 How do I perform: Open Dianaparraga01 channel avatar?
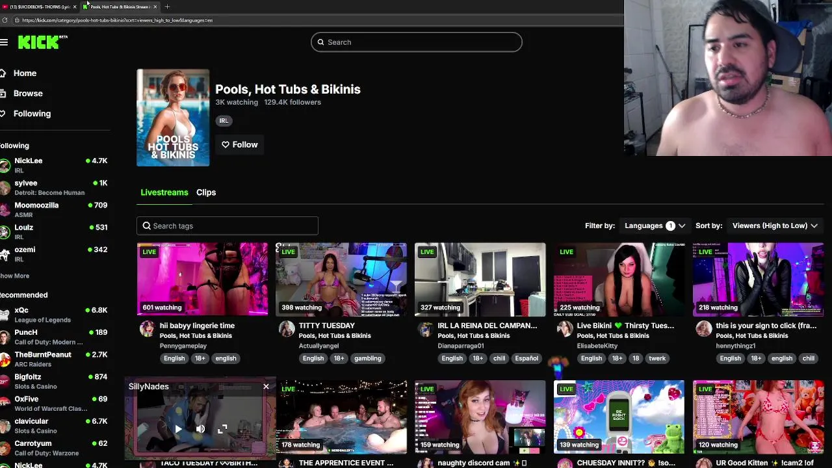pyautogui.click(x=426, y=329)
